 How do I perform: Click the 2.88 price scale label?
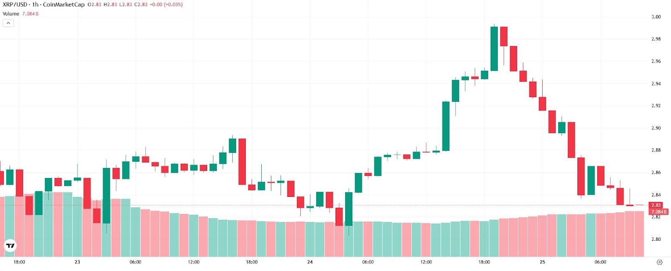pyautogui.click(x=656, y=150)
